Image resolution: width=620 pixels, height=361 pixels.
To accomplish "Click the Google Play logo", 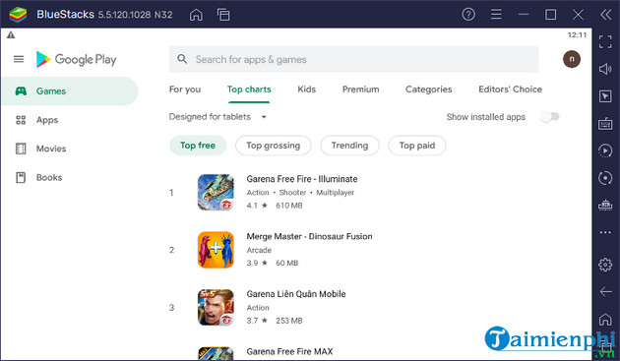I will [76, 59].
